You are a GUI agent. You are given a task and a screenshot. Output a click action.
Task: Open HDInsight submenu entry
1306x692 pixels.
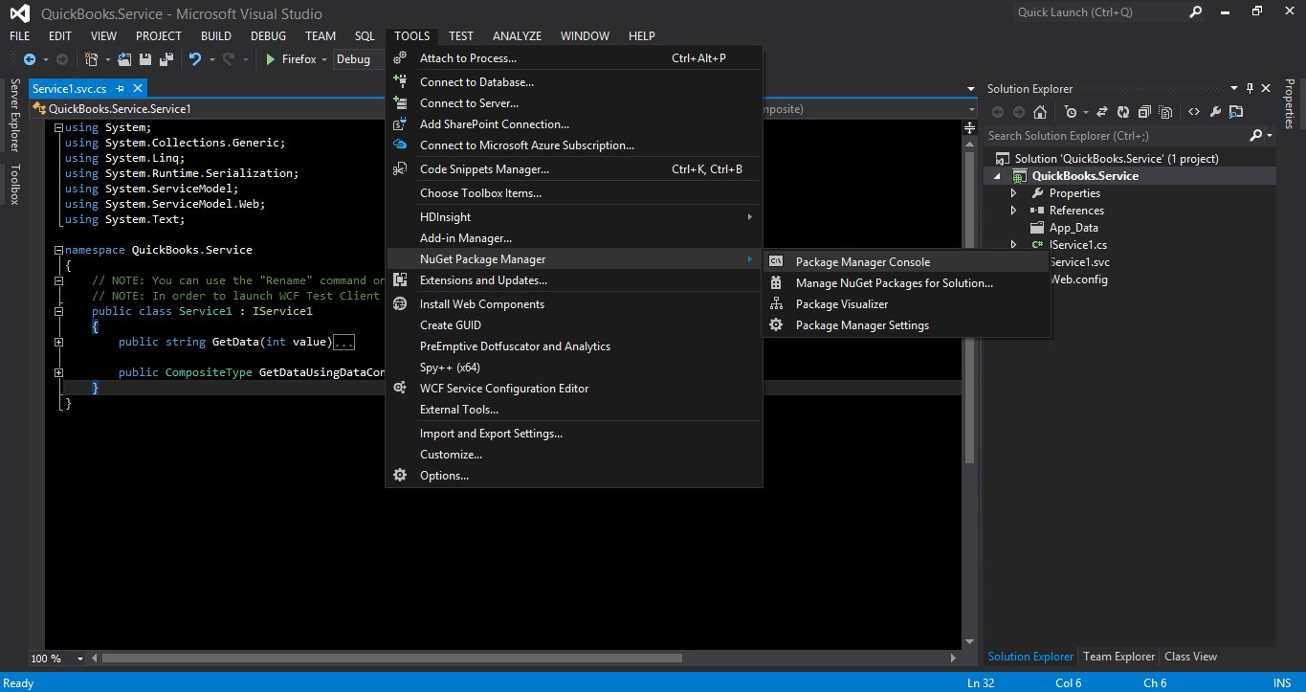[574, 217]
